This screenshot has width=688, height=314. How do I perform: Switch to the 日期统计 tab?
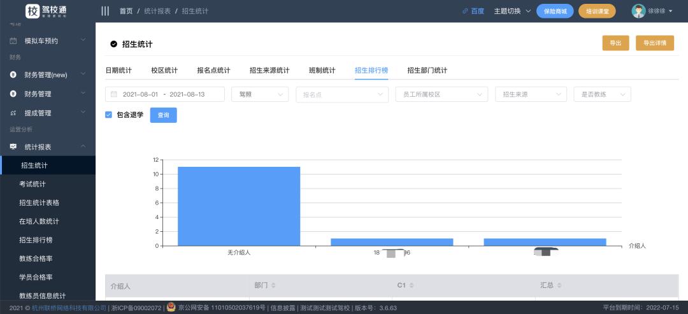pyautogui.click(x=118, y=70)
